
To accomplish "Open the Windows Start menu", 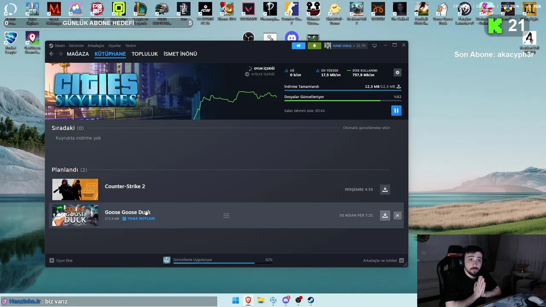I will [235, 301].
